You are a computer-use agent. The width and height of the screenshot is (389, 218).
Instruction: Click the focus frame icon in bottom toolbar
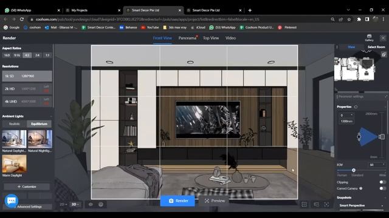point(326,205)
